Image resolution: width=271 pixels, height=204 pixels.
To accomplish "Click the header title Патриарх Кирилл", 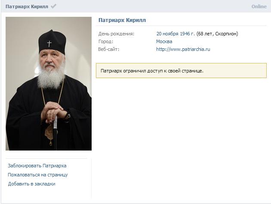I will coord(27,6).
